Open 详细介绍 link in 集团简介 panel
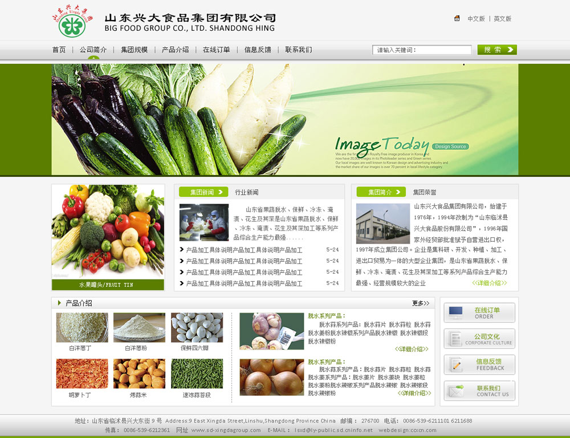Screen dimensions: 570x438 pos(489,283)
